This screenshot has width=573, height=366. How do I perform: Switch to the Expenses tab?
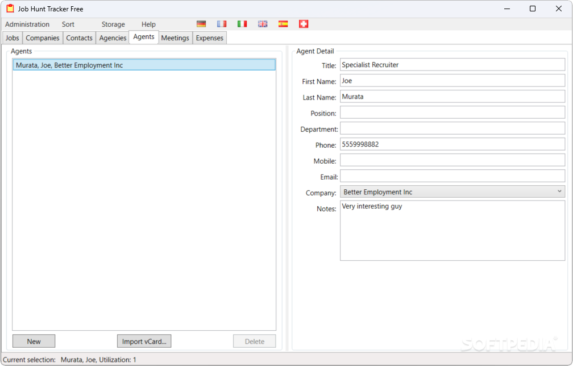point(209,38)
